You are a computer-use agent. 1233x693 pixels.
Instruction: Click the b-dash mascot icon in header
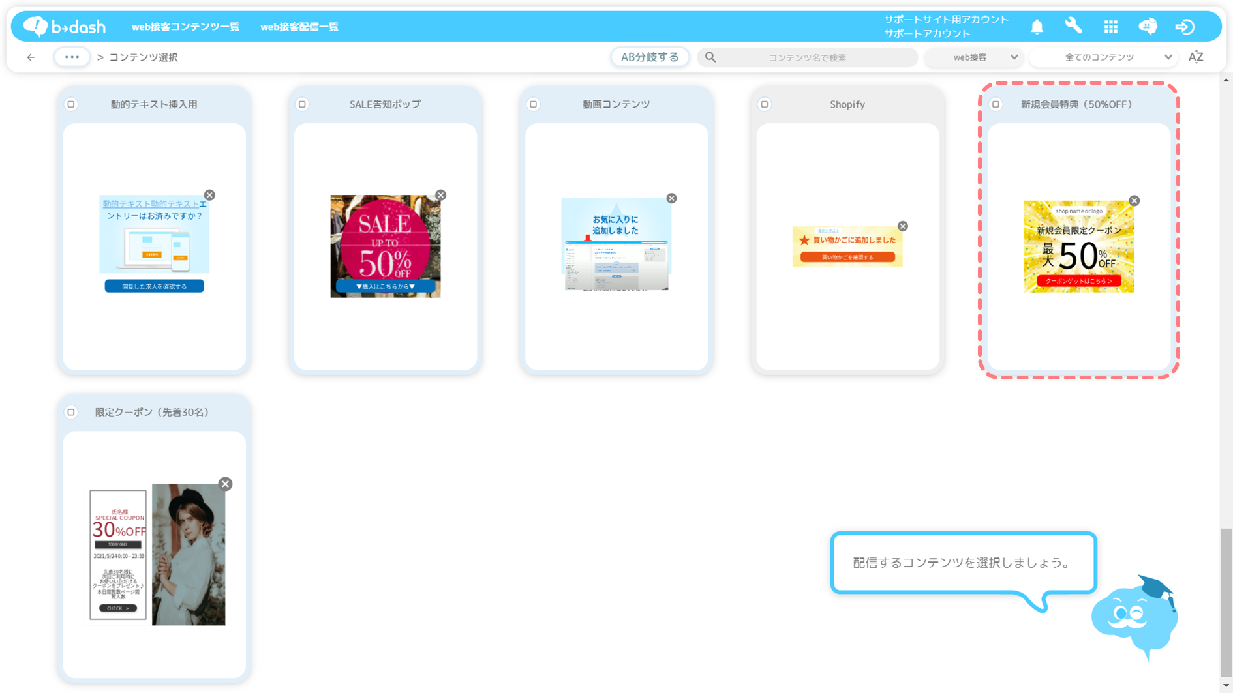(1148, 27)
